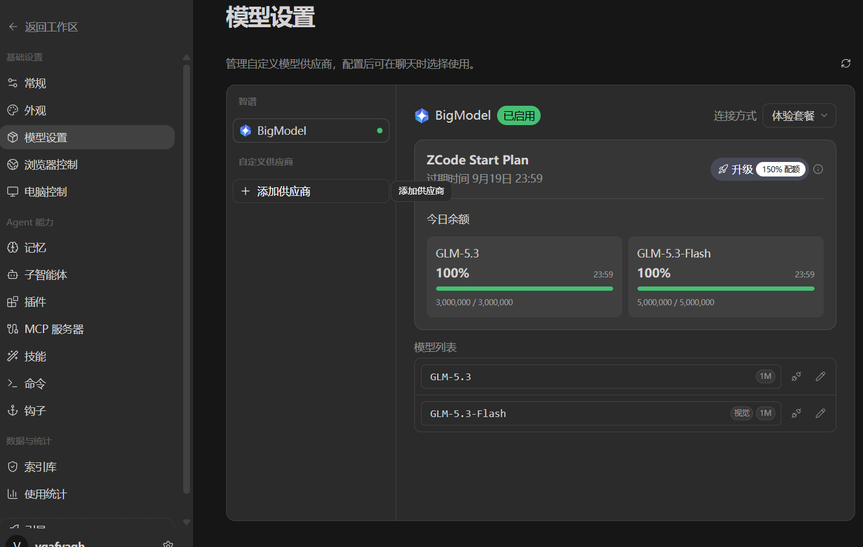Select the 模型设置 sidebar entry
Image resolution: width=863 pixels, height=547 pixels.
pyautogui.click(x=88, y=137)
